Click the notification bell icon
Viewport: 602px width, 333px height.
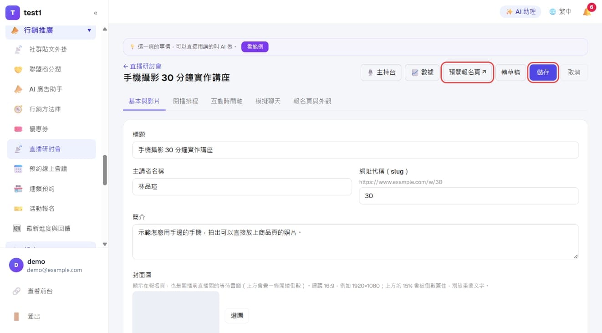(x=587, y=12)
